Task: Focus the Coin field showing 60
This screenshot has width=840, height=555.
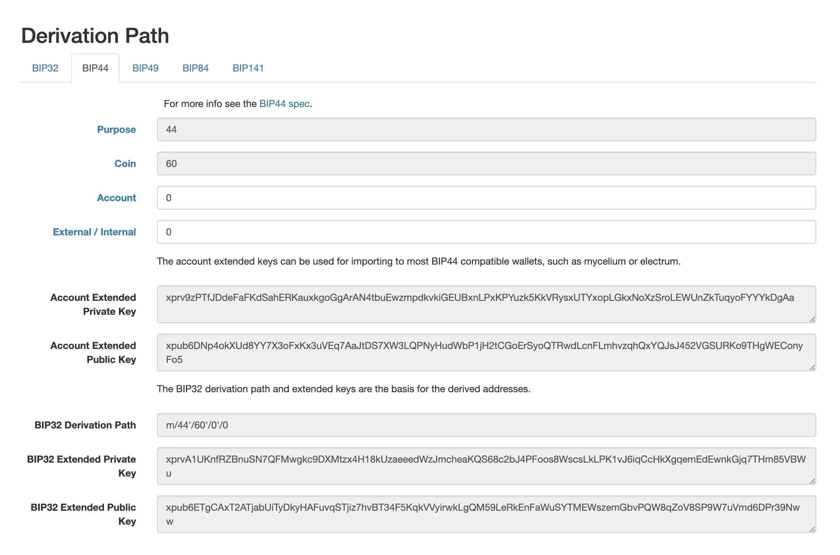Action: pos(487,164)
